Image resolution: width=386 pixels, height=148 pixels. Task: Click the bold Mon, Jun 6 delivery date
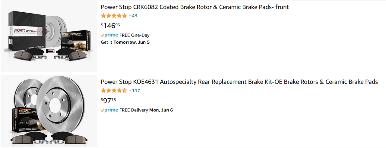coord(161,110)
